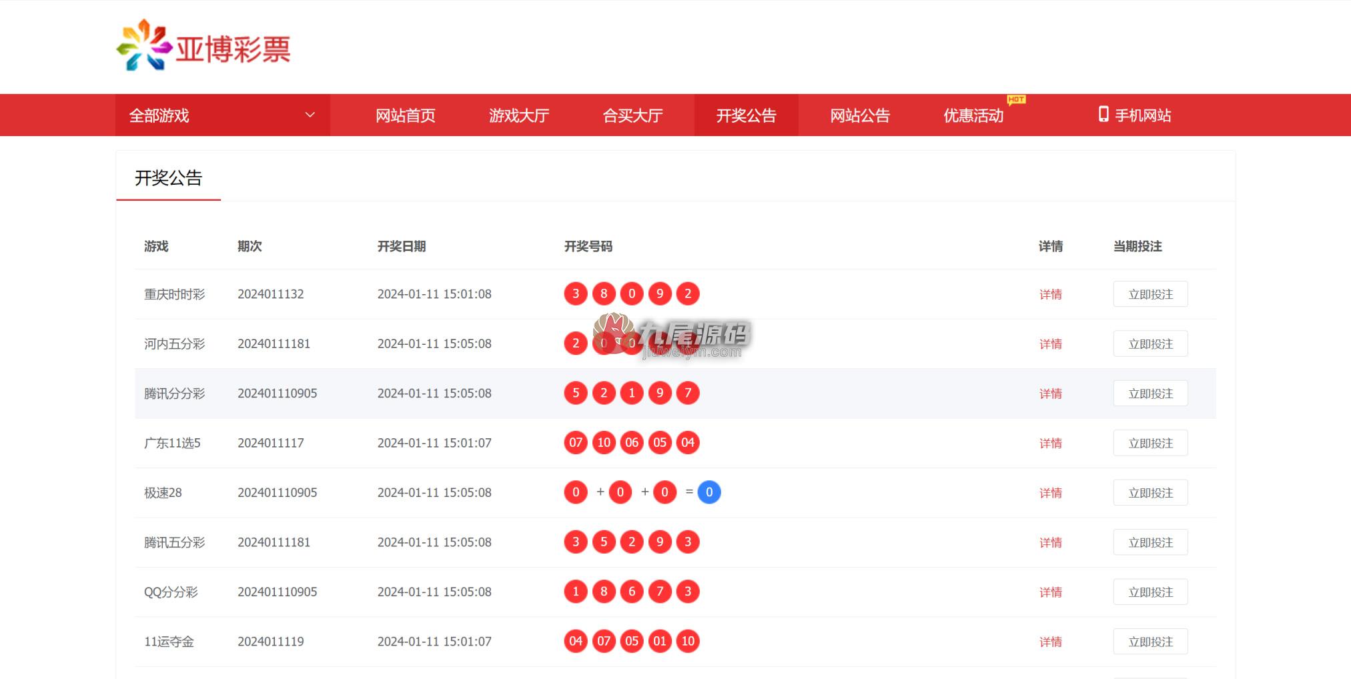
Task: Open 网站公告 in the nav bar
Action: tap(860, 115)
